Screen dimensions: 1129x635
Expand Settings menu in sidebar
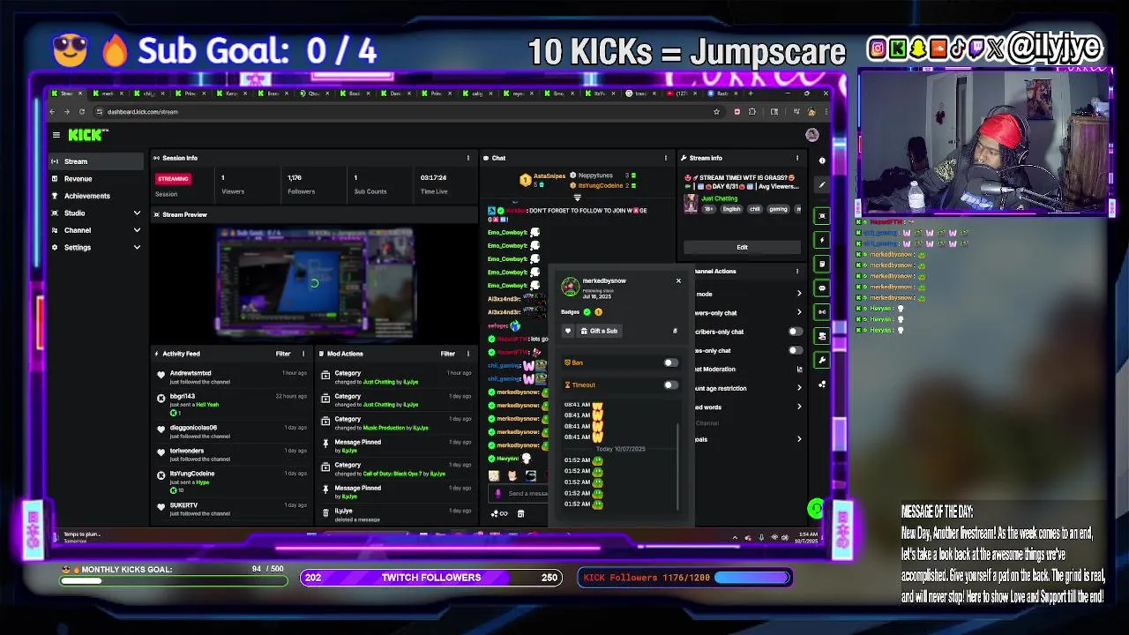137,247
